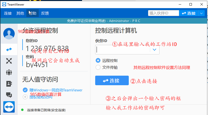Screen dimensions: 208x115
Task: Open the 其他 menu
Action: [x=20, y=13]
